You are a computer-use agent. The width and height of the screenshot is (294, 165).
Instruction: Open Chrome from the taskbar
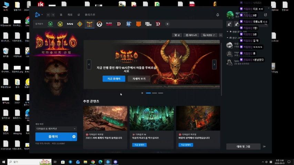click(x=93, y=162)
